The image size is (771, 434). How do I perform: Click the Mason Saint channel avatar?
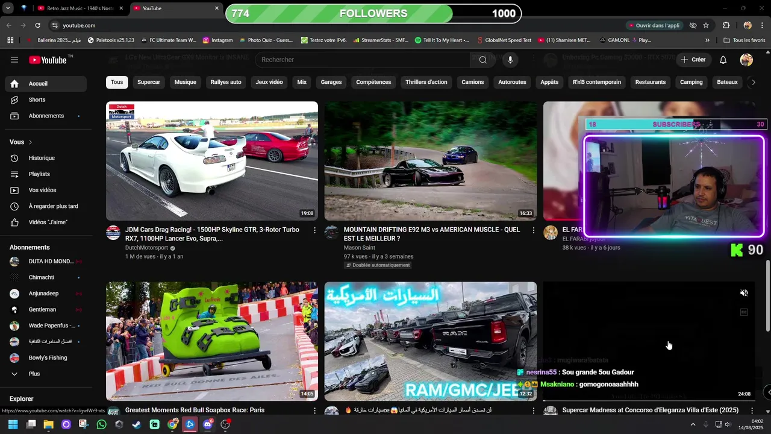tap(332, 233)
